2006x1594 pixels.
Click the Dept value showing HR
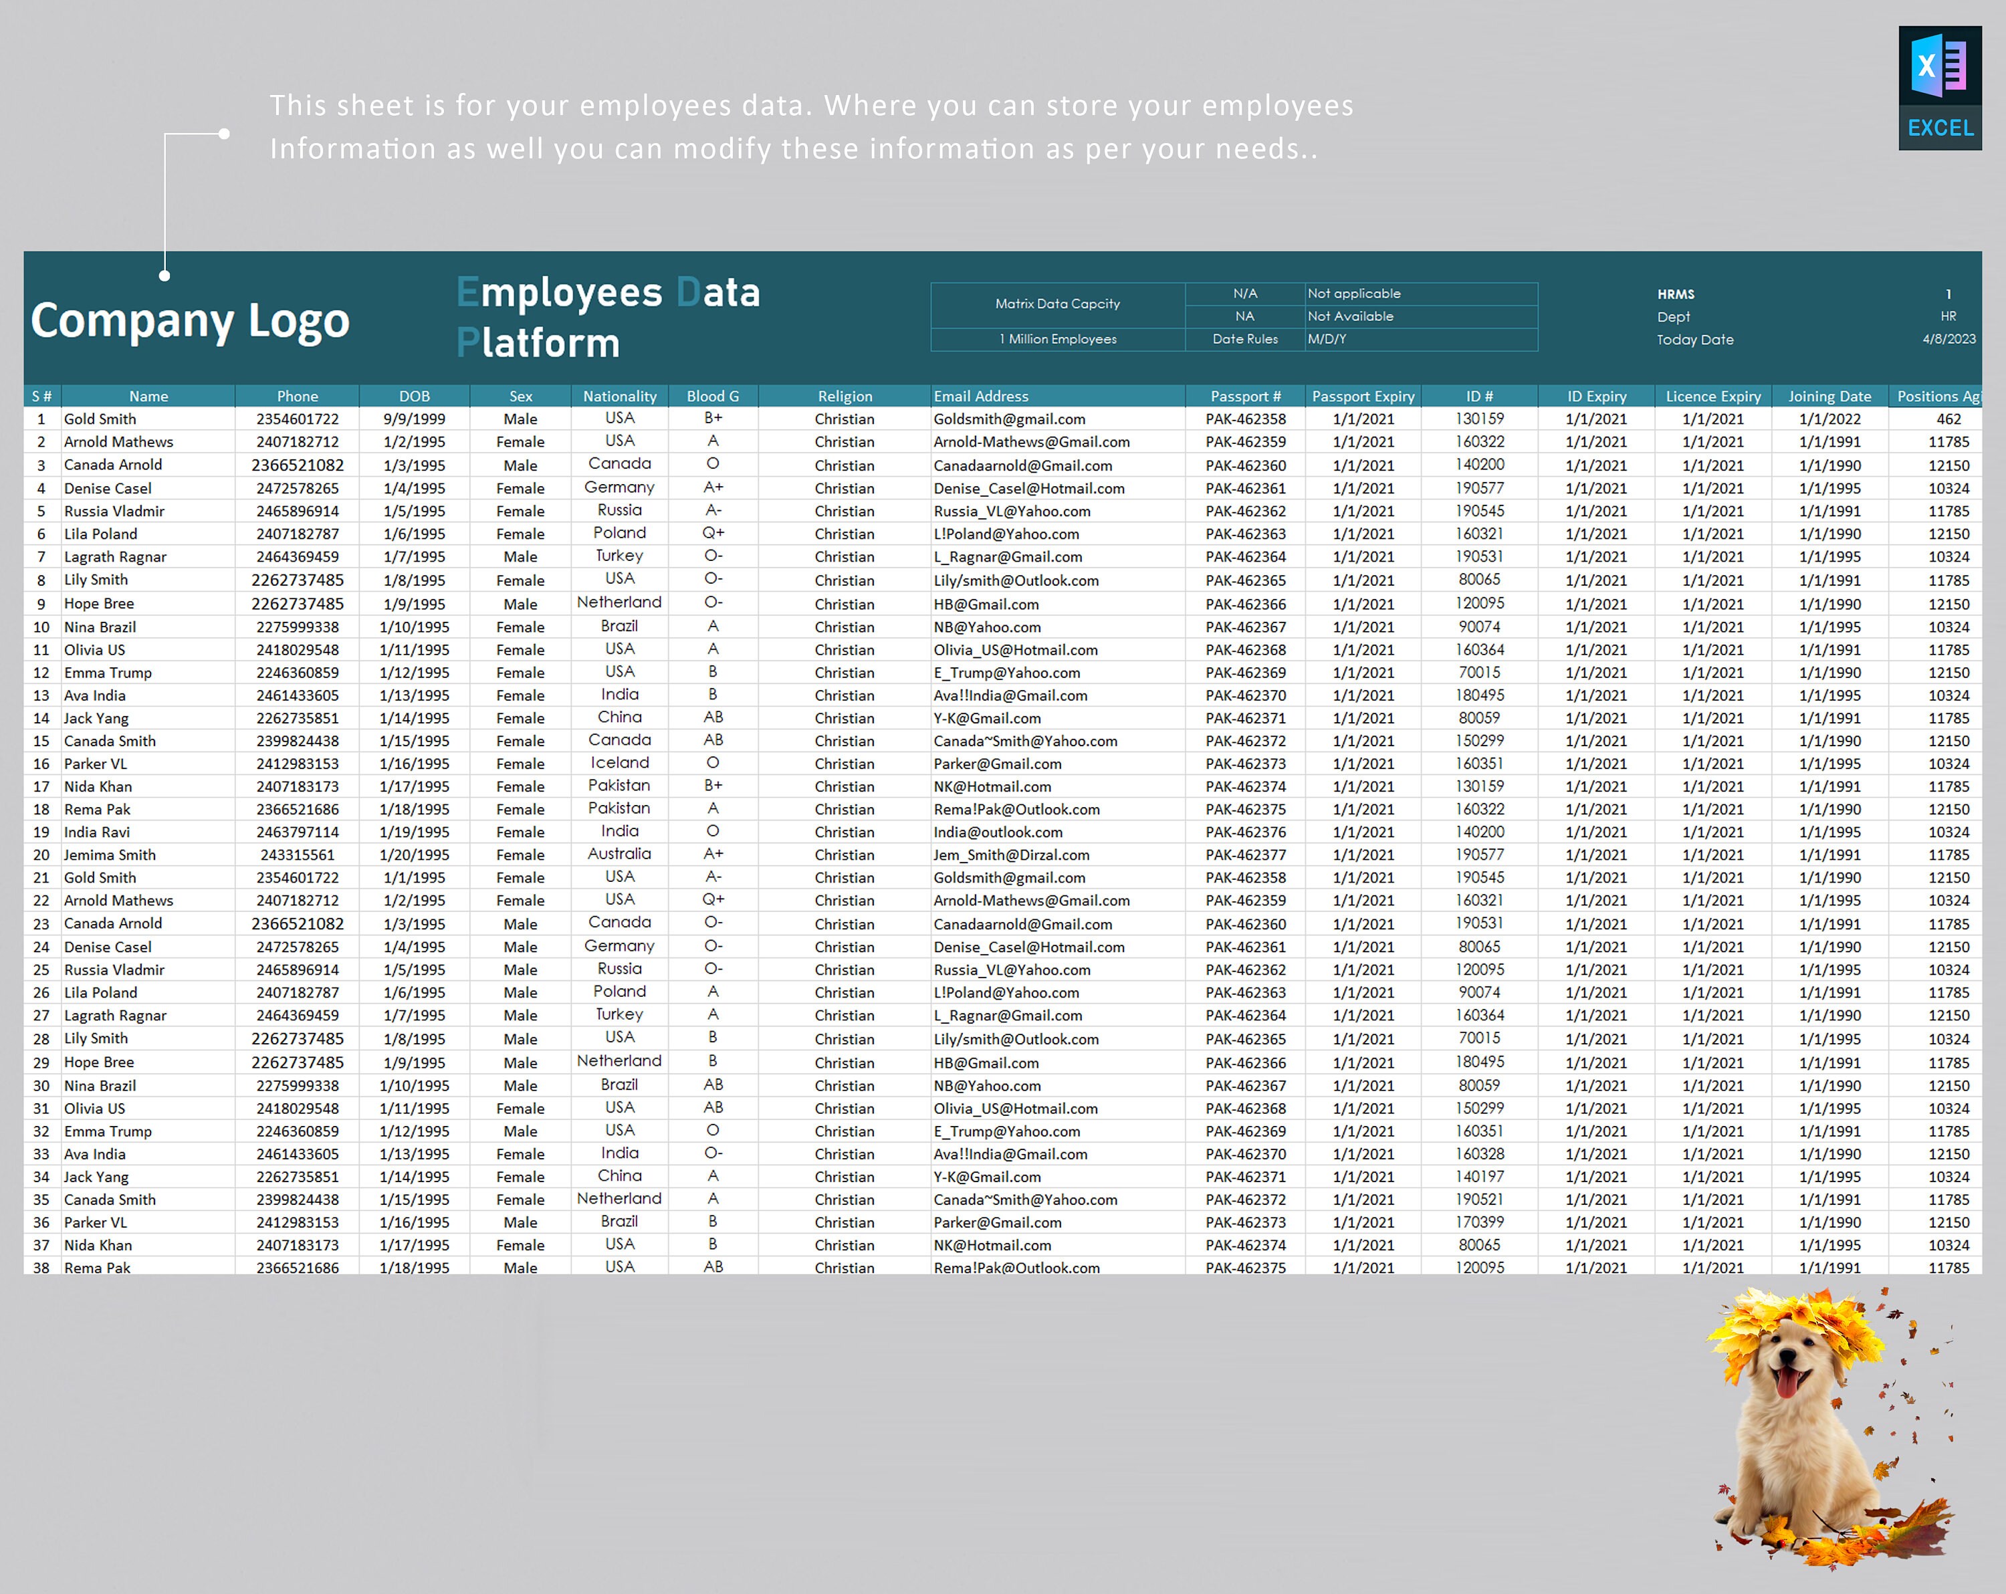pyautogui.click(x=1946, y=316)
